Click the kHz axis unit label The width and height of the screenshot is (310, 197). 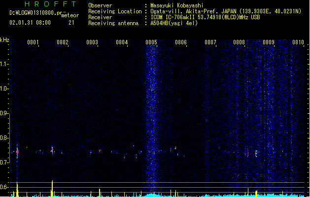tap(4, 40)
